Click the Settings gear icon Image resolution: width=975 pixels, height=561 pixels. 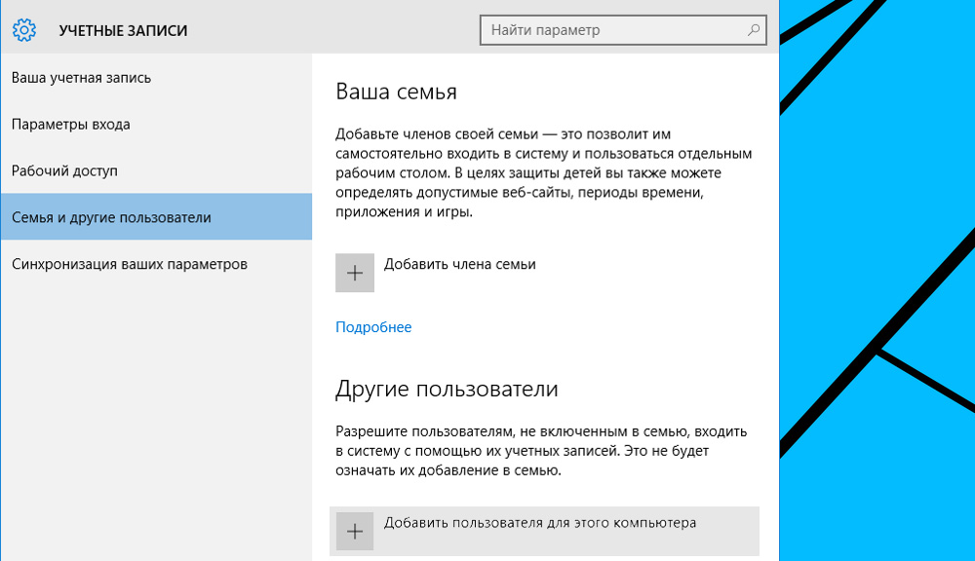24,30
